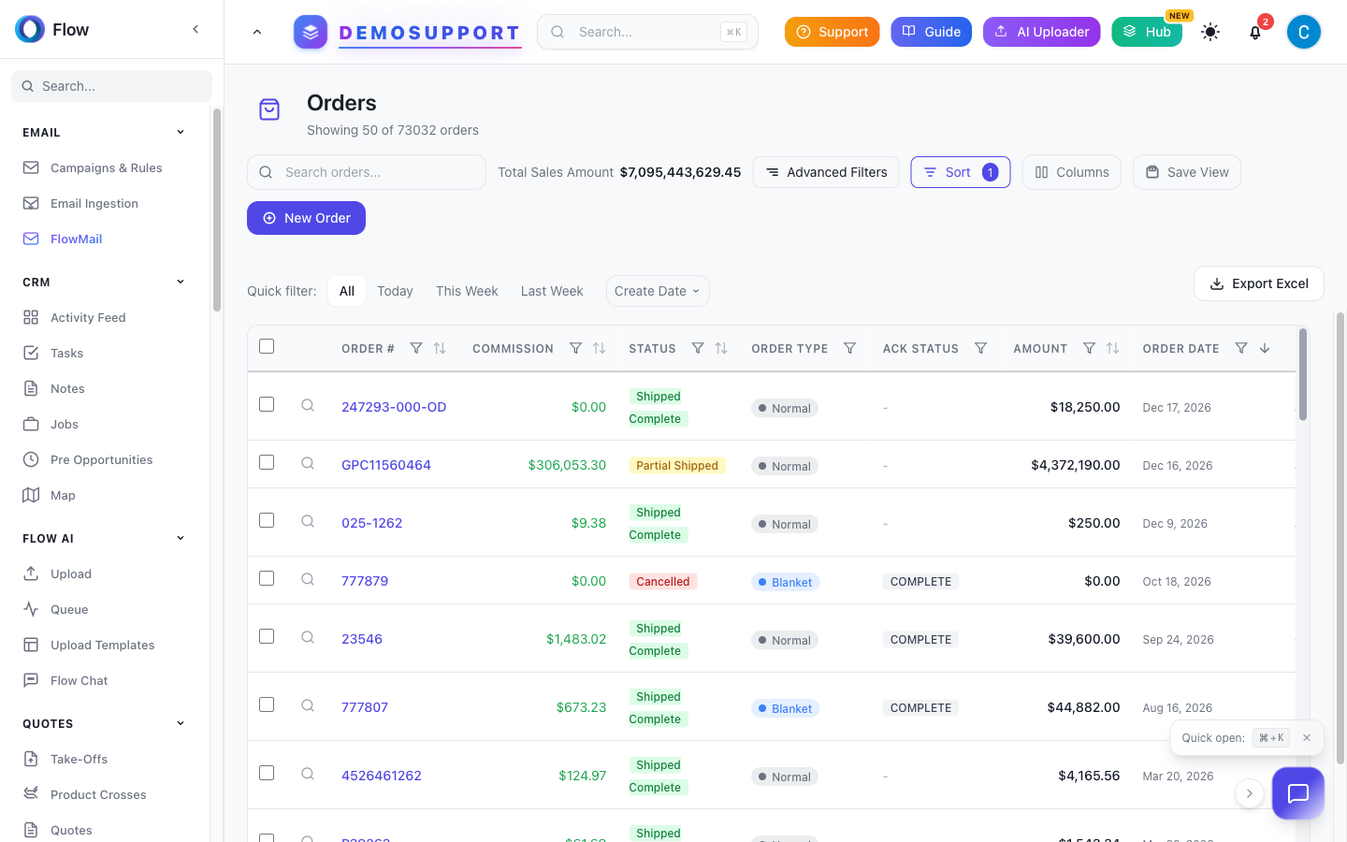Collapse the EMAIL section in the sidebar
Image resolution: width=1347 pixels, height=842 pixels.
[180, 132]
